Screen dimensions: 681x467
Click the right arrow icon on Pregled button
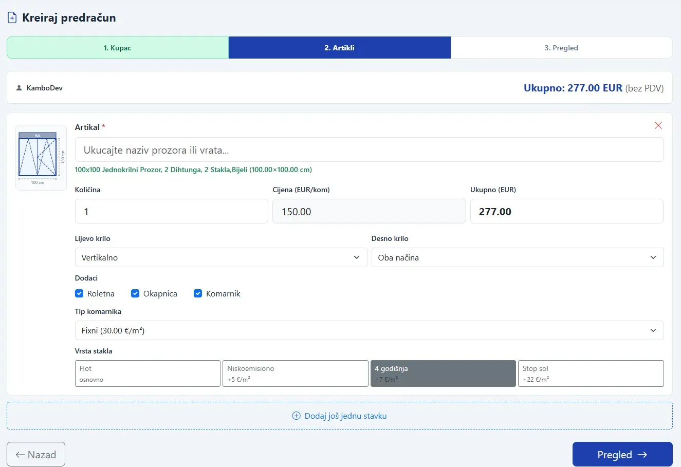(642, 455)
